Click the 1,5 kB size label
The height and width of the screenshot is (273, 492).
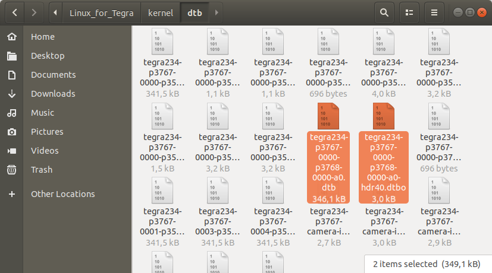pos(162,169)
